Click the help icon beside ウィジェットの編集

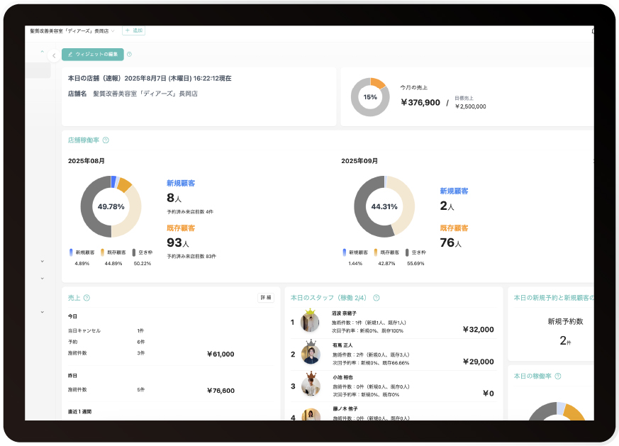pyautogui.click(x=129, y=55)
